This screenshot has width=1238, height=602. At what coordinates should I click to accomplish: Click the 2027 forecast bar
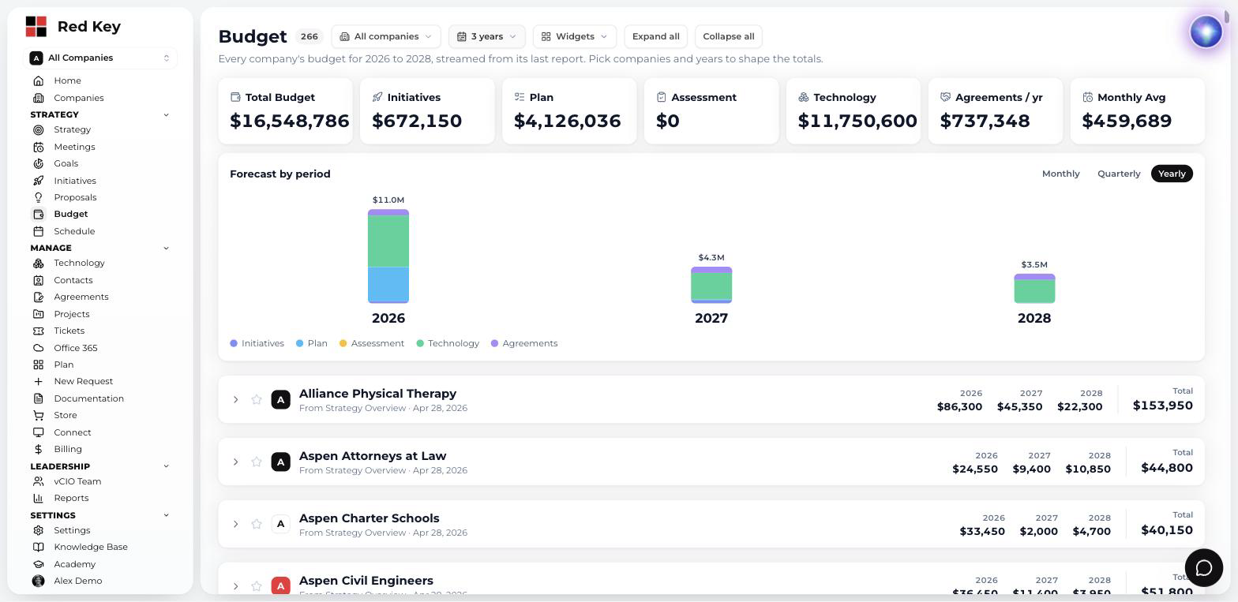711,285
